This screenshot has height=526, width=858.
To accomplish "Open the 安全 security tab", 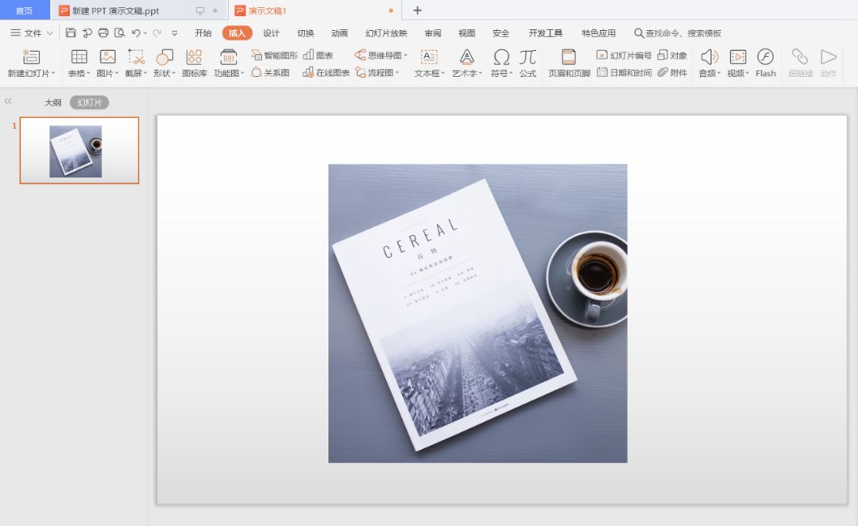I will point(500,33).
